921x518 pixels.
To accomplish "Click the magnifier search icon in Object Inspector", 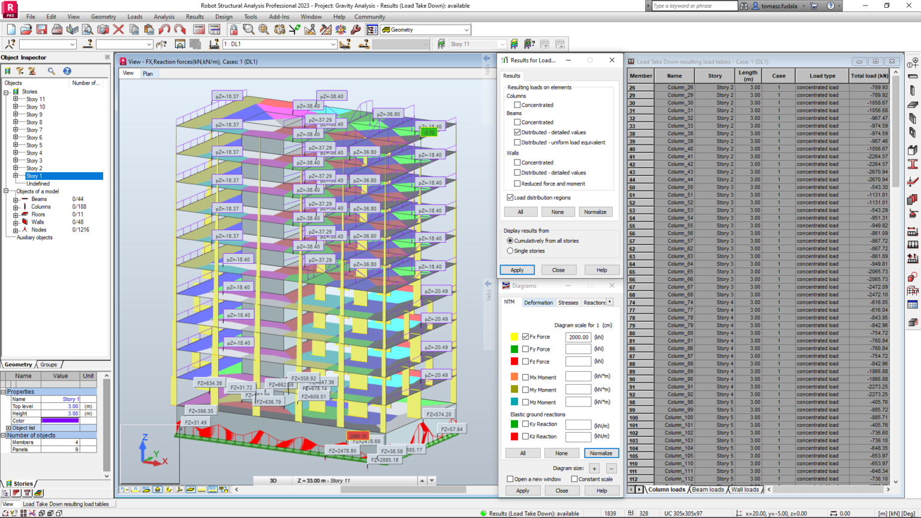I will pos(52,71).
